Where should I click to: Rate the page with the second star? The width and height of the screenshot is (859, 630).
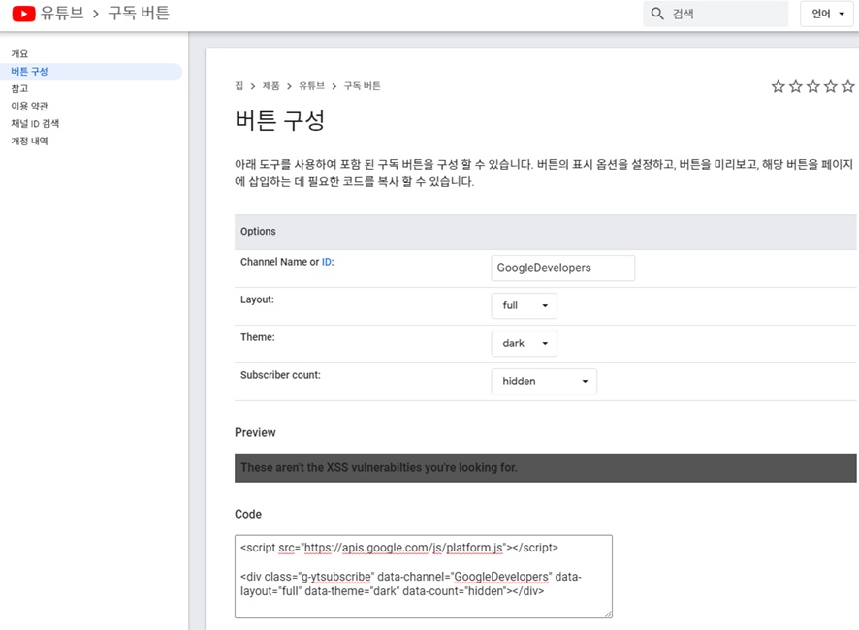pos(795,86)
